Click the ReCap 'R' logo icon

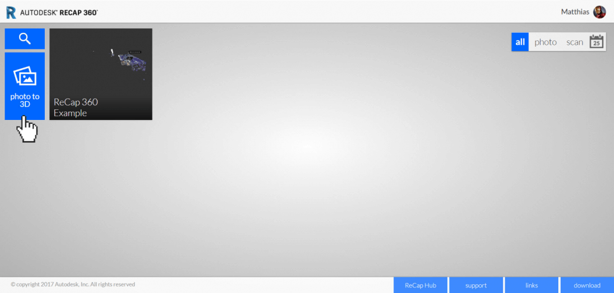pyautogui.click(x=11, y=12)
